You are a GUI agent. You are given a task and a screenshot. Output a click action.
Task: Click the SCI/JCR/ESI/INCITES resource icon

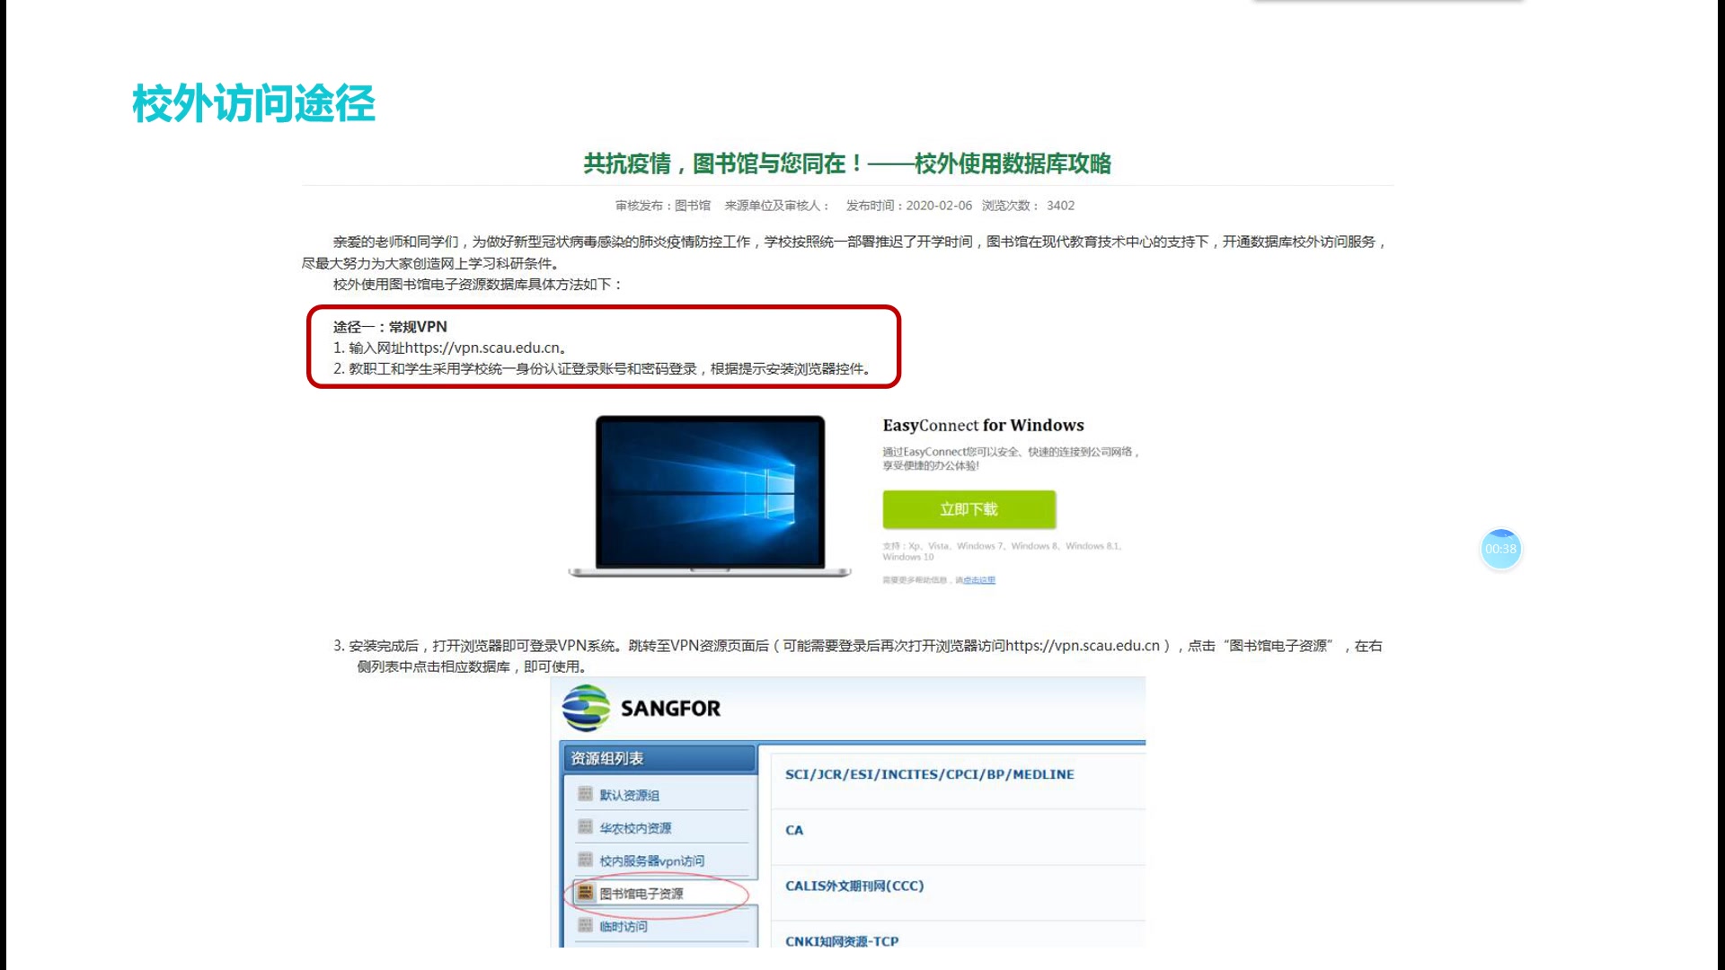click(929, 773)
